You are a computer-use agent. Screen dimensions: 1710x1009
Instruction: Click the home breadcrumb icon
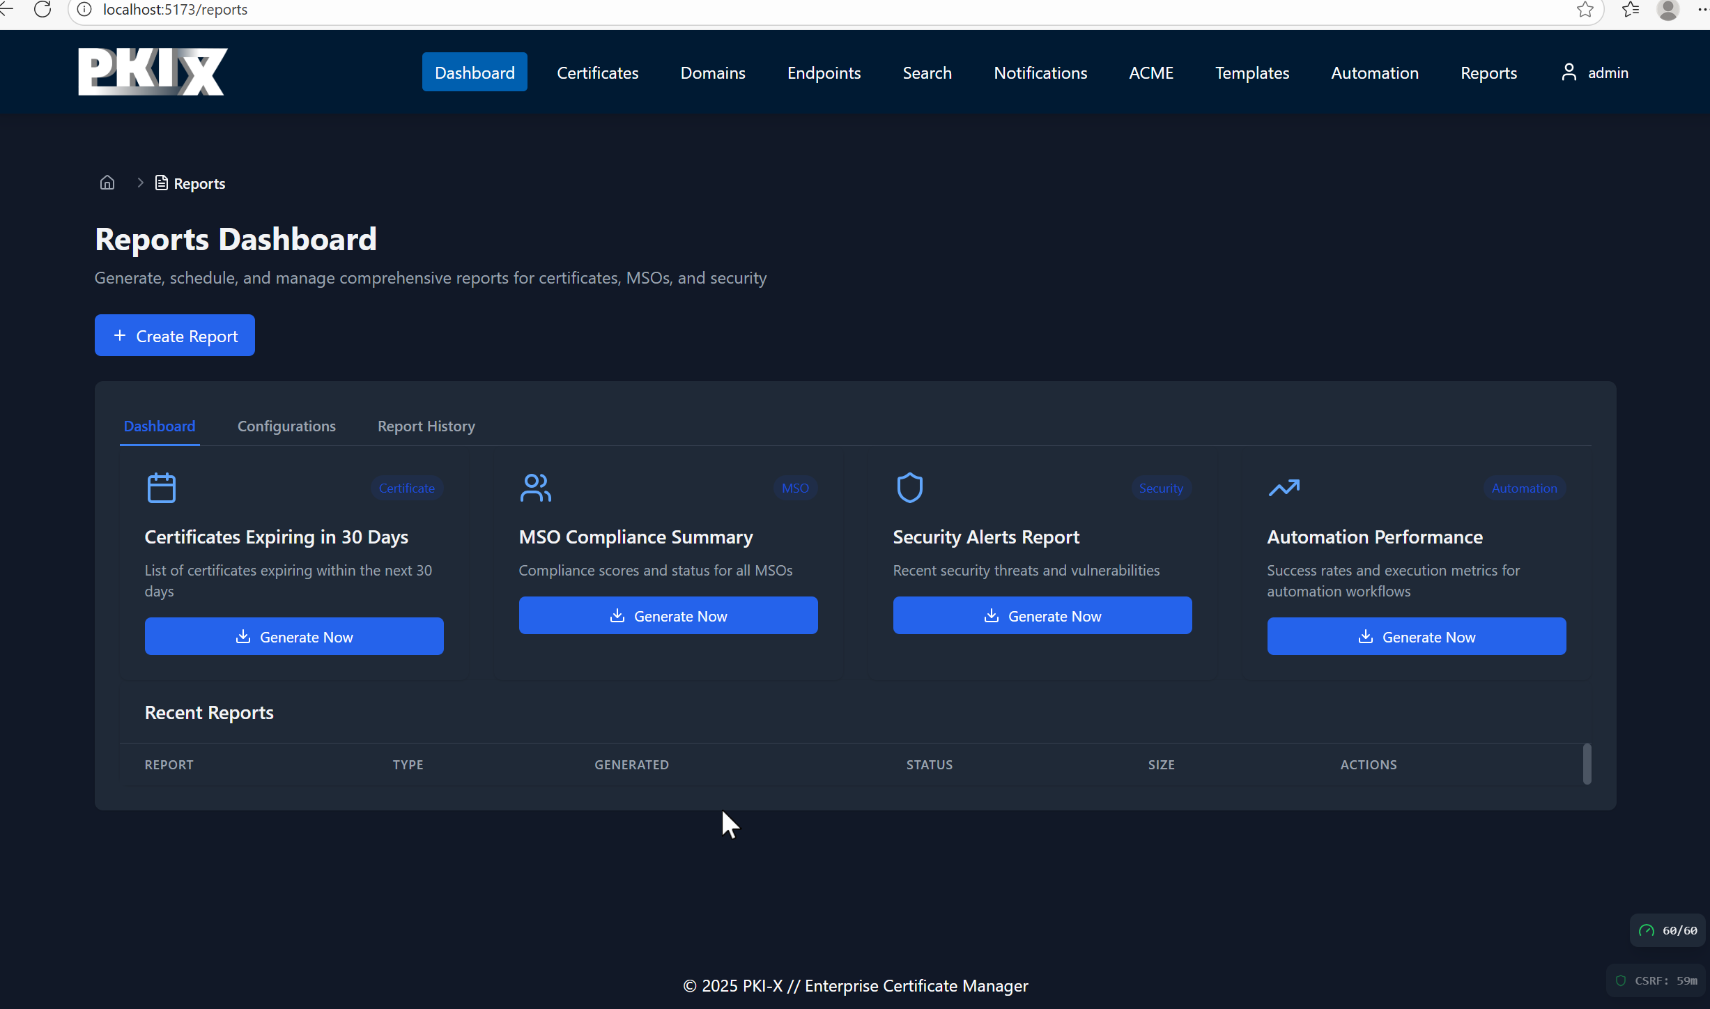(107, 183)
